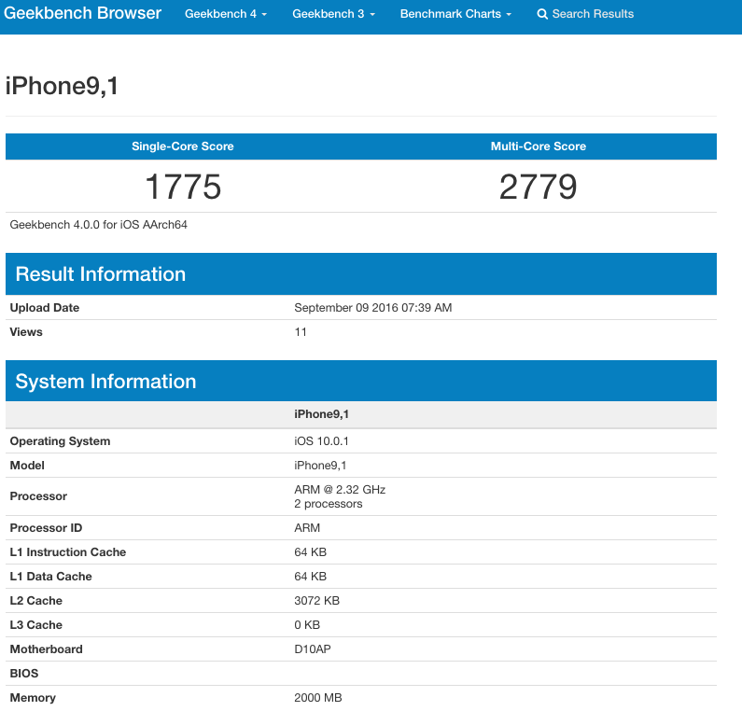Expand the Geekbench 3 dropdown menu

pyautogui.click(x=333, y=14)
